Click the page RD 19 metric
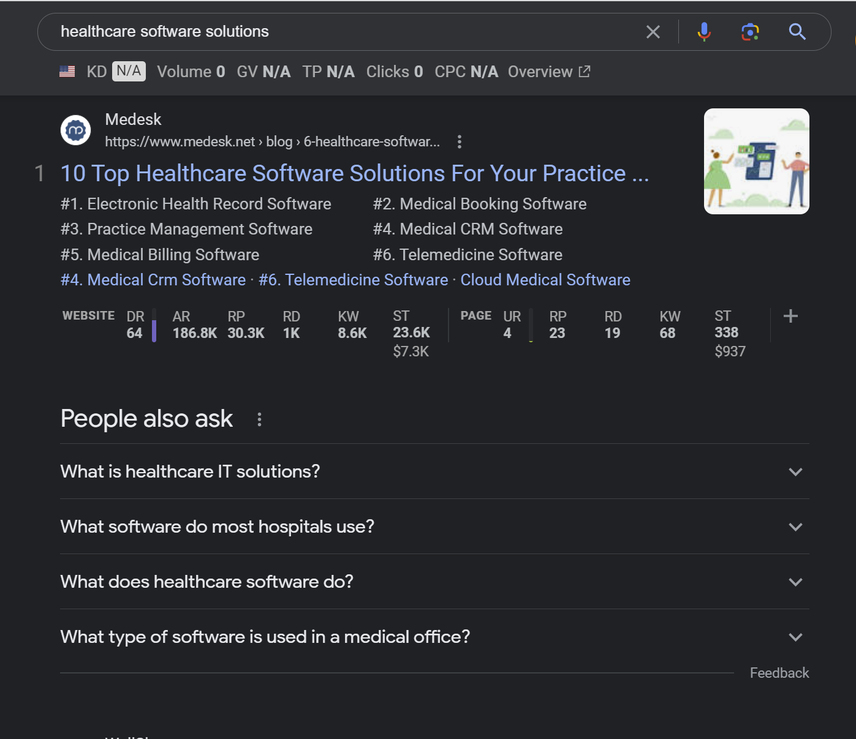 click(613, 324)
